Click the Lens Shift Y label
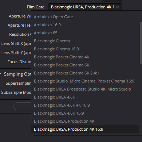 click(16, 53)
